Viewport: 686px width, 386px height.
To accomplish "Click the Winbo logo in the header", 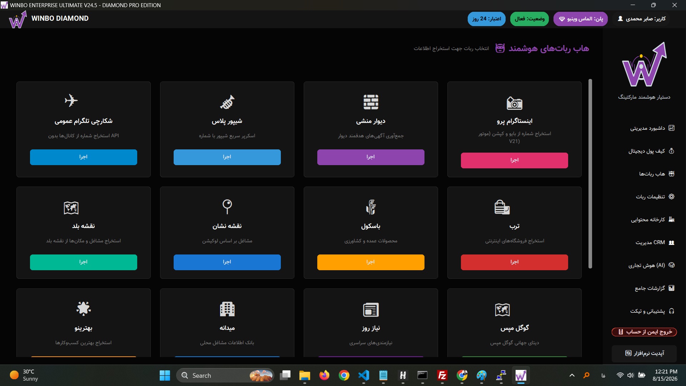I will pos(18,19).
